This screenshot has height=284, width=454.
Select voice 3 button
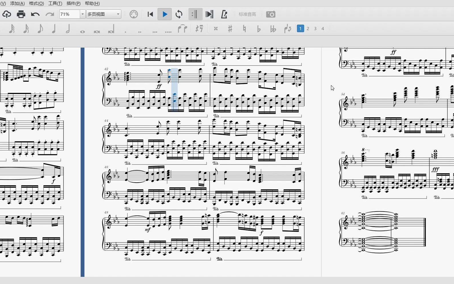tap(315, 28)
